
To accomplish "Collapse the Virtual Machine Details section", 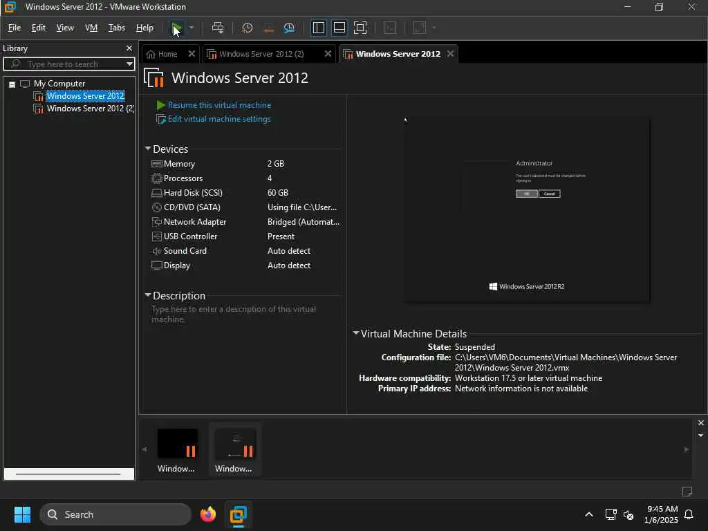I will click(x=356, y=333).
